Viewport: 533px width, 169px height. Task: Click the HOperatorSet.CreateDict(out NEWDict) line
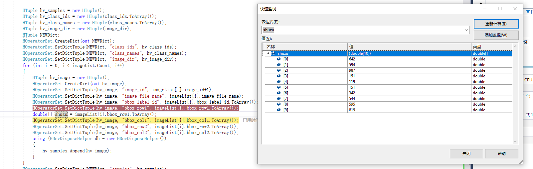68,41
